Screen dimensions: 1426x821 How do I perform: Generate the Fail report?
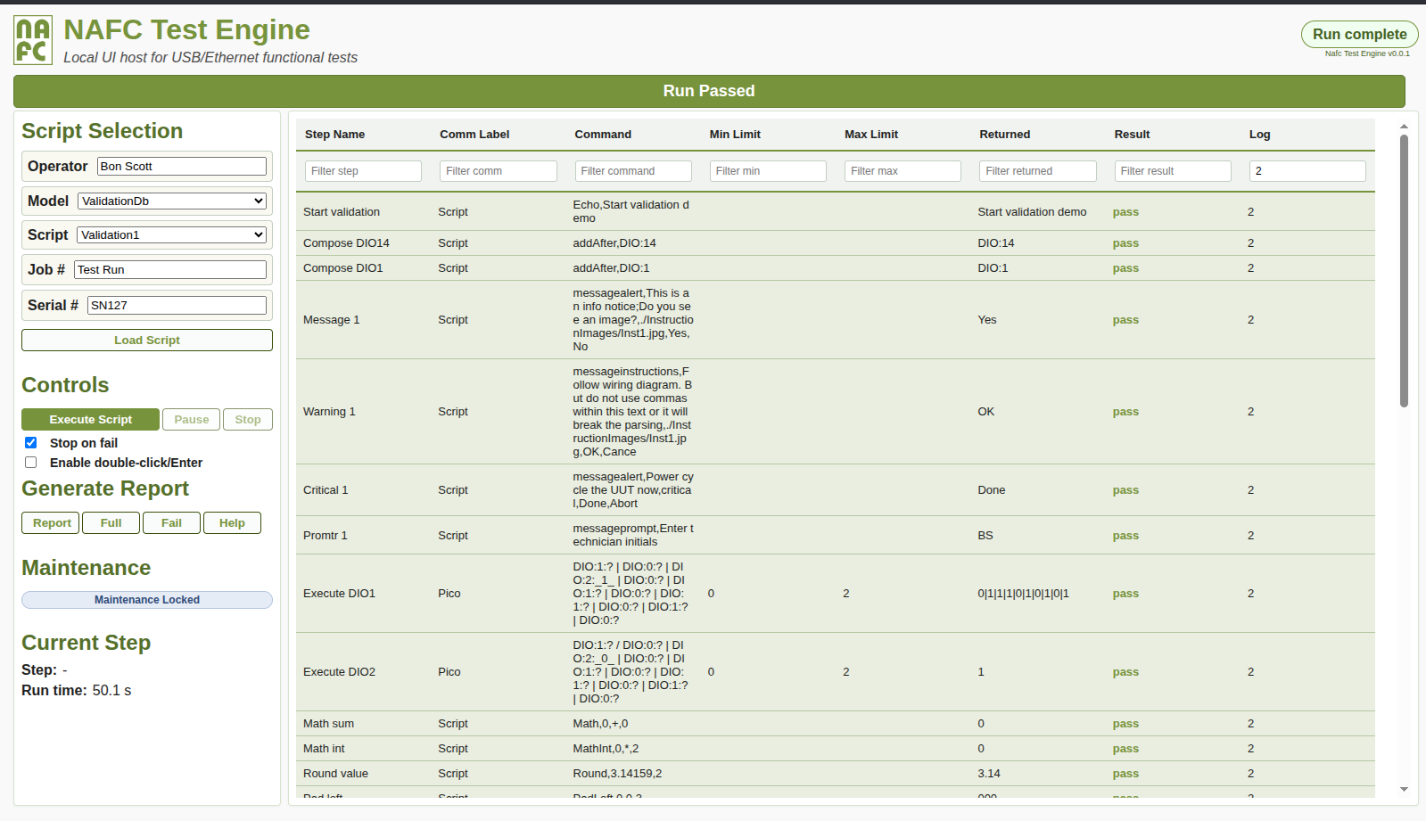coord(171,523)
